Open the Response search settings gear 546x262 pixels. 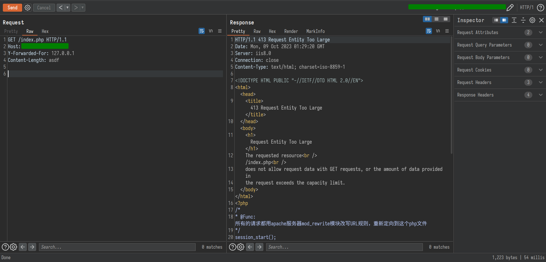241,247
